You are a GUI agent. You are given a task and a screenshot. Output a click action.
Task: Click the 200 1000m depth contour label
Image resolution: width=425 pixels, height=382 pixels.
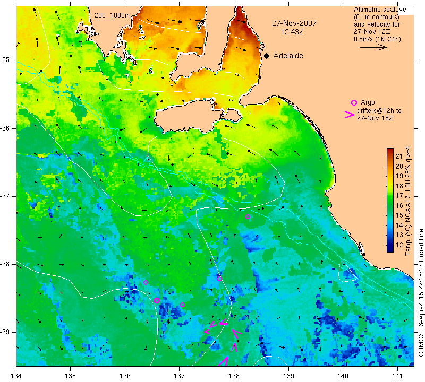tap(112, 15)
